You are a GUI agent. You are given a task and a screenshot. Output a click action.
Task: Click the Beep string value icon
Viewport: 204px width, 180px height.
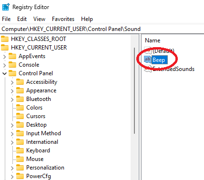tap(148, 60)
